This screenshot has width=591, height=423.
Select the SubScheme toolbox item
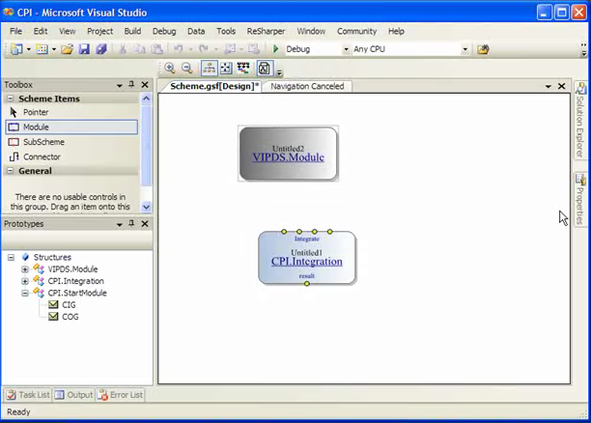click(x=43, y=142)
